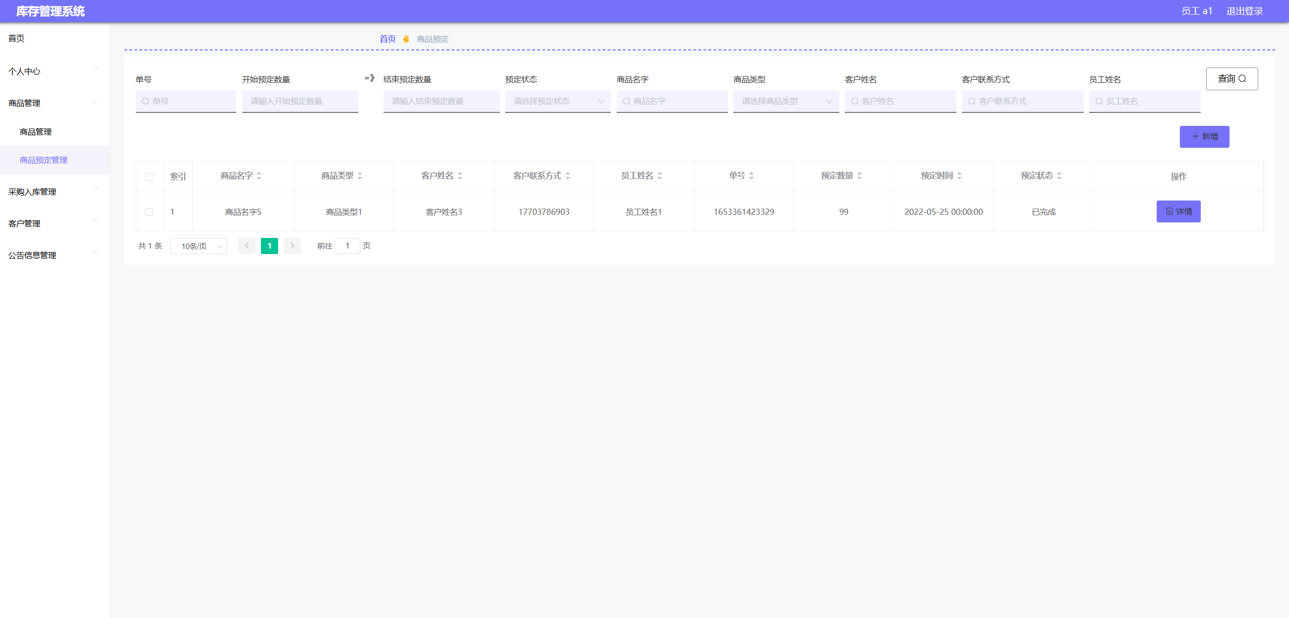Open 请选择商品类型 dropdown
1289x618 pixels.
coord(785,101)
